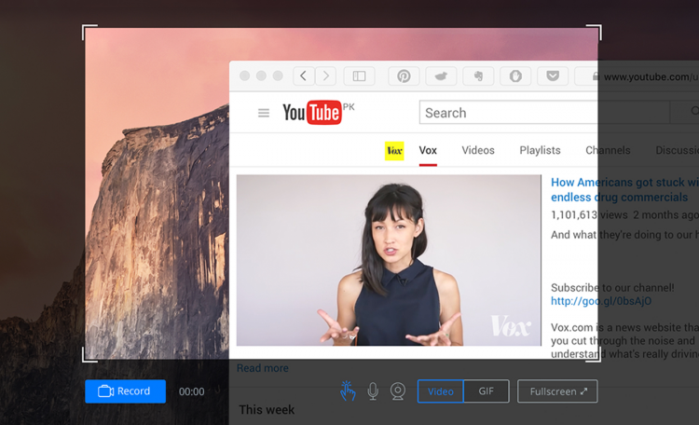
Task: Go forward in Safari browser
Action: coord(326,75)
